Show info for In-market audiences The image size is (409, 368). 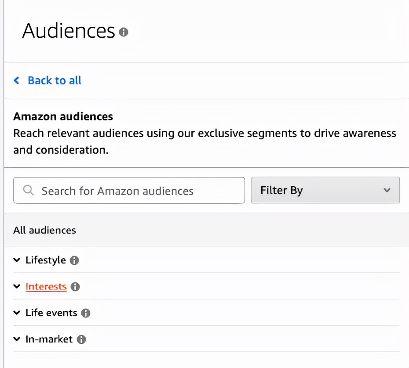click(x=81, y=339)
